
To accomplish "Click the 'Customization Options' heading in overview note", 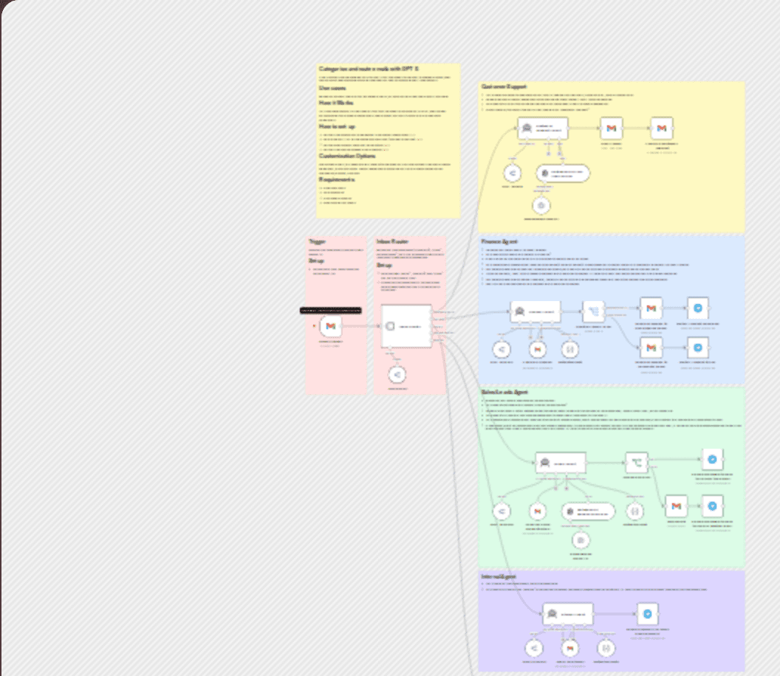I will (347, 156).
